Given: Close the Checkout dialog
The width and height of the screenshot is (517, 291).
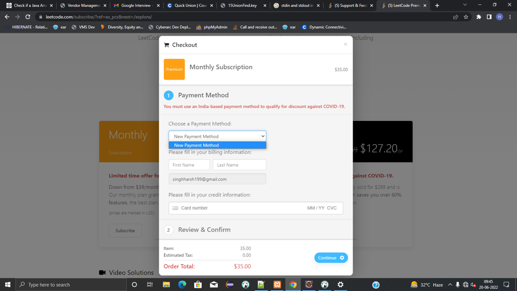Looking at the screenshot, I should click(345, 44).
